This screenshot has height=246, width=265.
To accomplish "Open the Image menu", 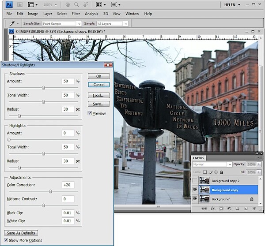I will coord(33,14).
